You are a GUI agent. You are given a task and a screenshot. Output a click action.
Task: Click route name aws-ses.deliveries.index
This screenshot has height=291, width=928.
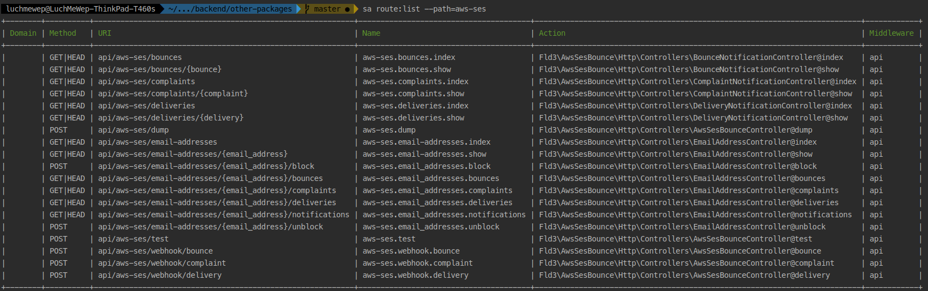coord(416,106)
